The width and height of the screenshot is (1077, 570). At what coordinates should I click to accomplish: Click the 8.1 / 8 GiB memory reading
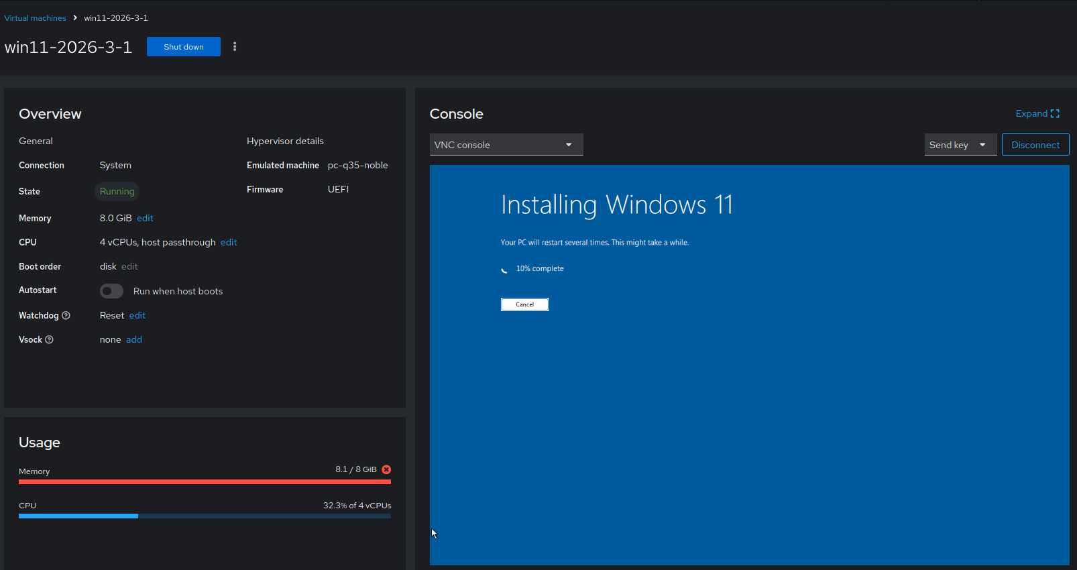pos(356,469)
